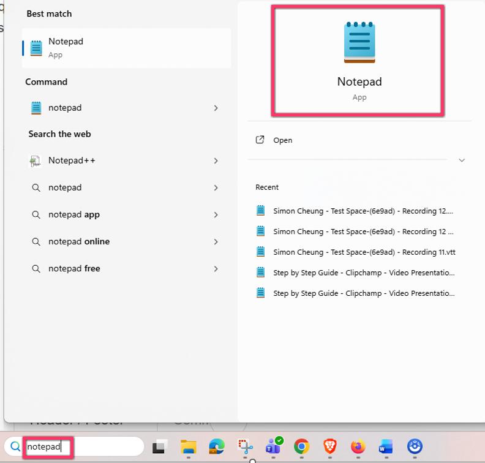
Task: Open Task View from the taskbar
Action: pos(160,446)
